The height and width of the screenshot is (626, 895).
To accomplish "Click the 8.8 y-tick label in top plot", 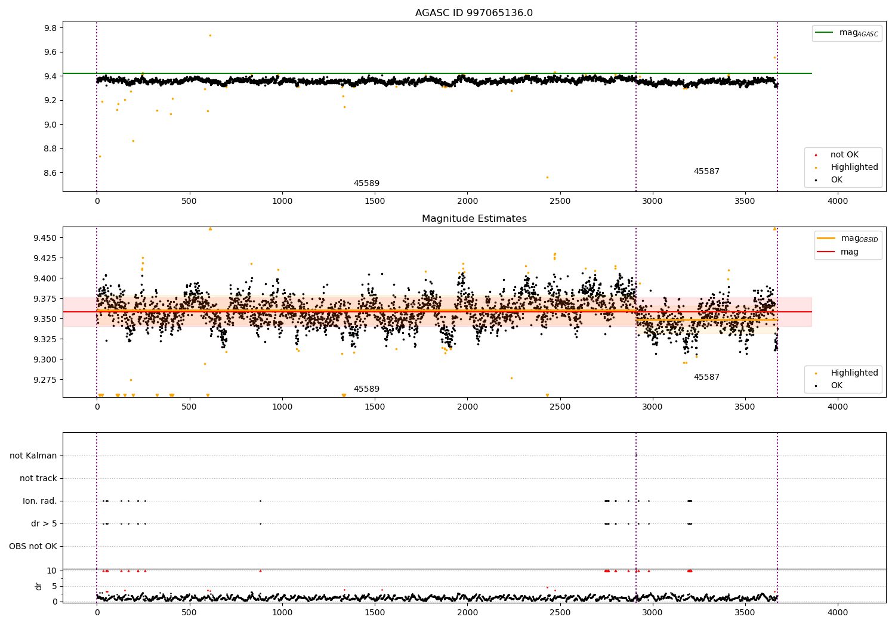I will point(50,148).
